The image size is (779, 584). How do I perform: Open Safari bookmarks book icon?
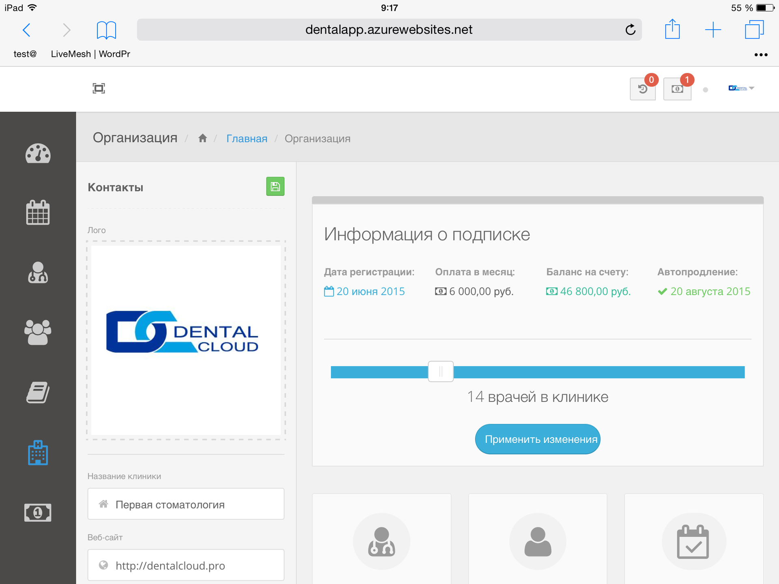click(106, 30)
